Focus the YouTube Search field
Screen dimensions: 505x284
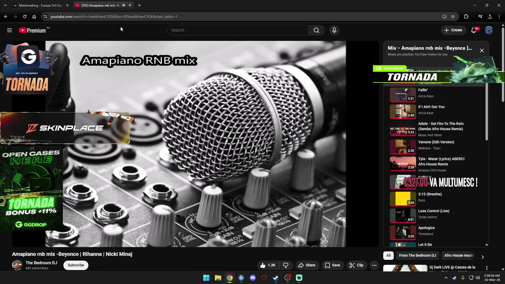(x=238, y=30)
